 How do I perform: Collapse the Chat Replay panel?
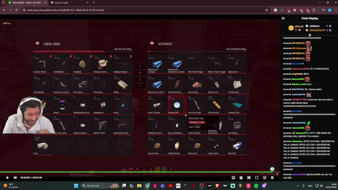(x=283, y=18)
